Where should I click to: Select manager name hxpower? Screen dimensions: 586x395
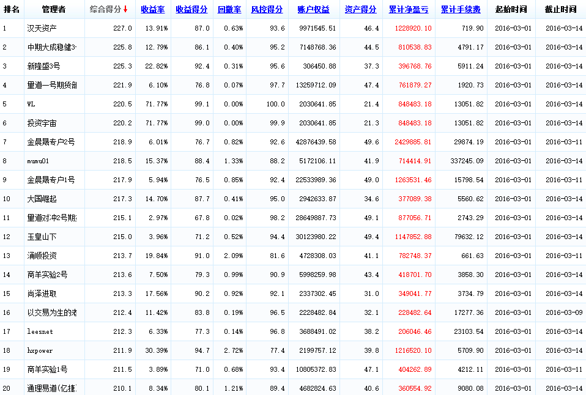point(40,350)
